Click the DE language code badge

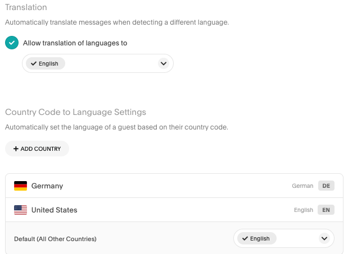click(x=326, y=186)
